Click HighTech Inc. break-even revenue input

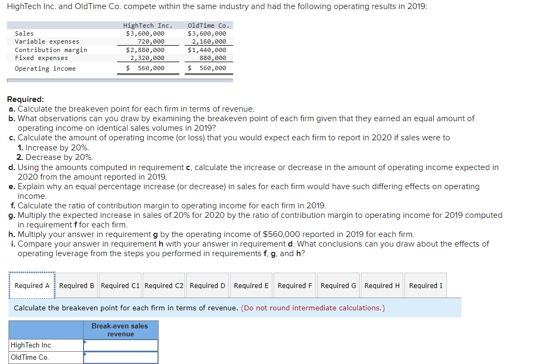pyautogui.click(x=121, y=345)
